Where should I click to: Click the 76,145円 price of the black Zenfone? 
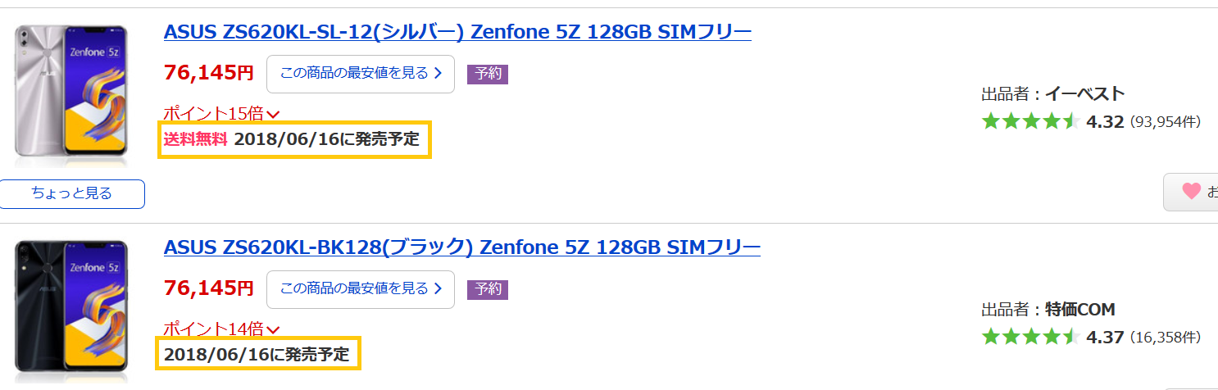(208, 288)
